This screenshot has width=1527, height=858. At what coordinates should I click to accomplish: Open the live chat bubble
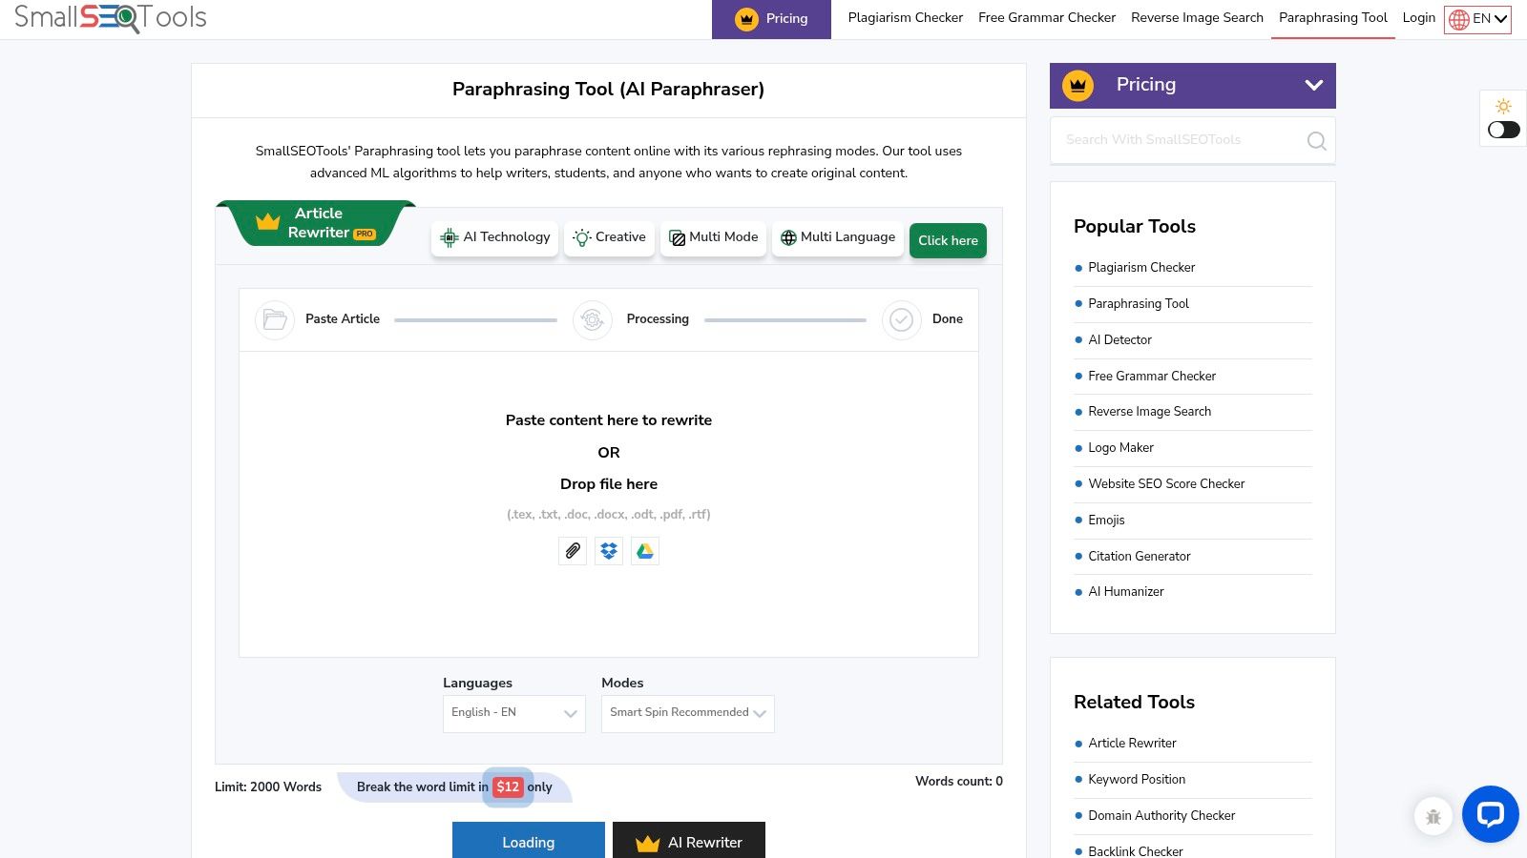pyautogui.click(x=1490, y=814)
